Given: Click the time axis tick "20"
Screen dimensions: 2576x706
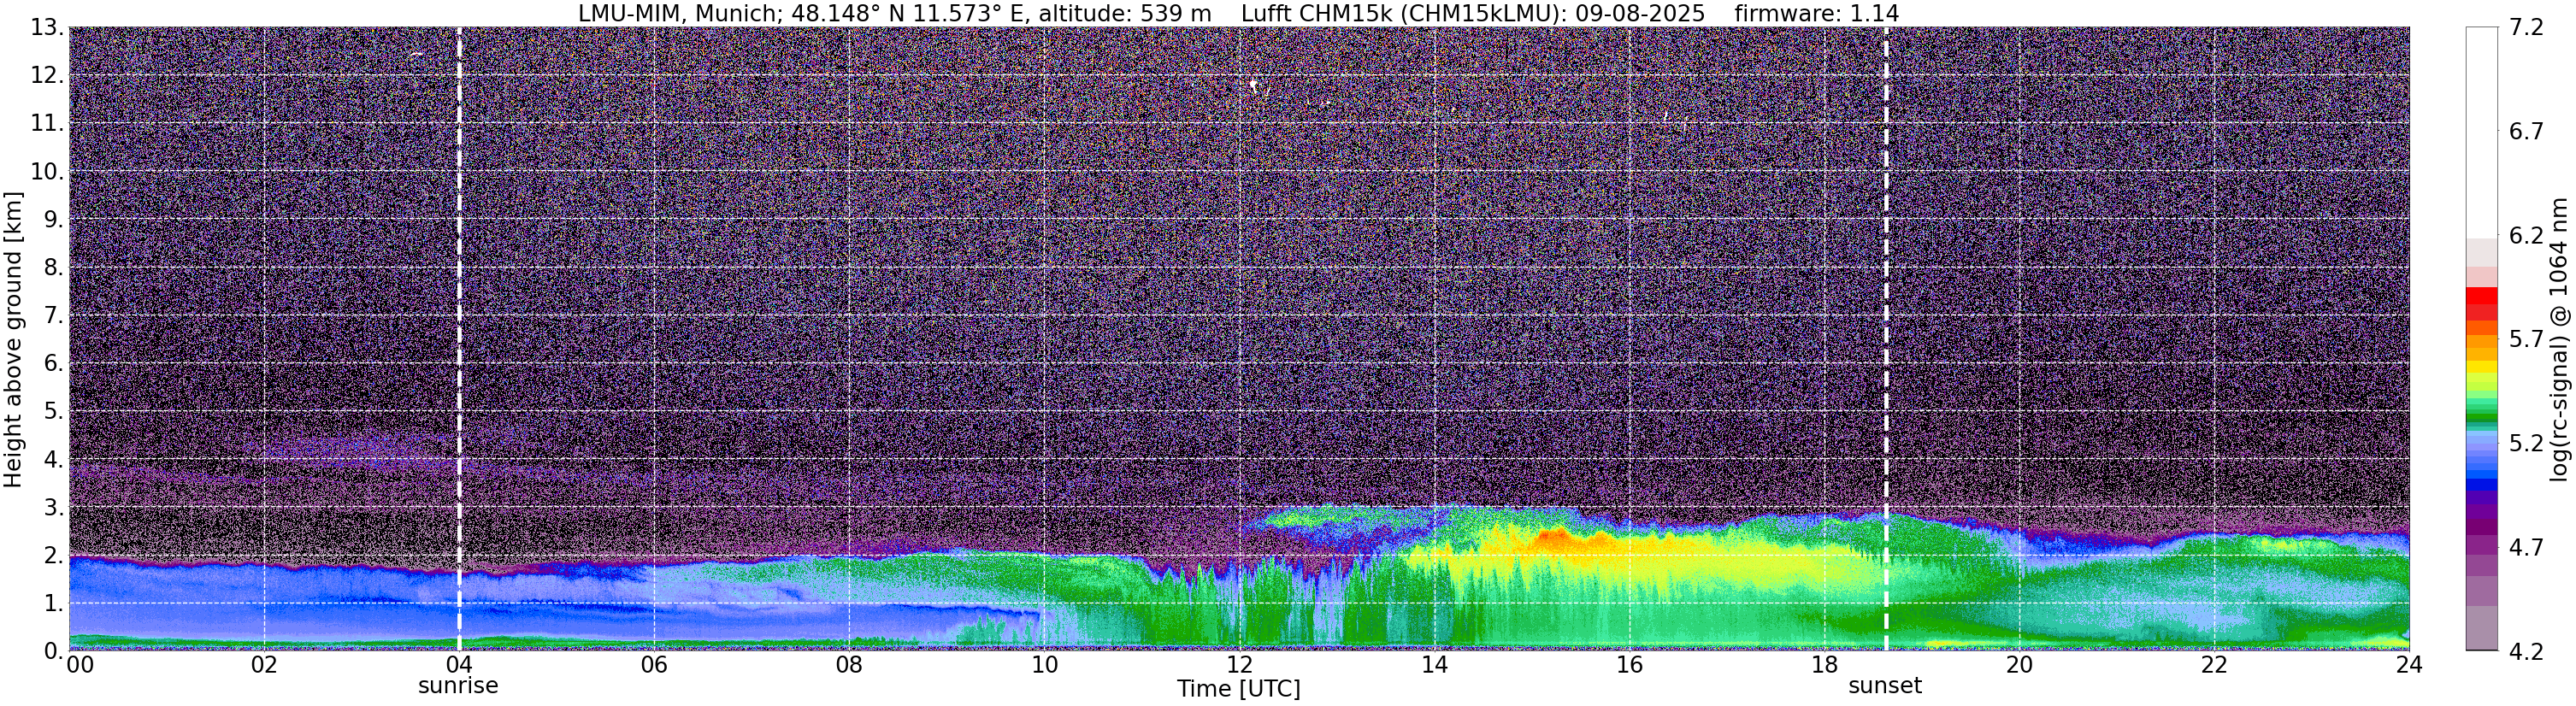Looking at the screenshot, I should (x=2019, y=665).
